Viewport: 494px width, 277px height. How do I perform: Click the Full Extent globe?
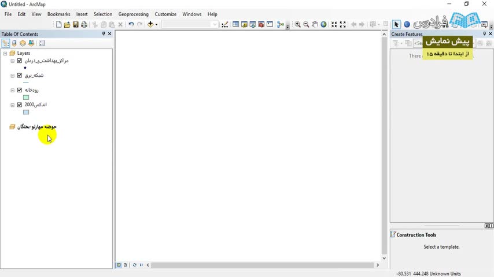coord(323,24)
